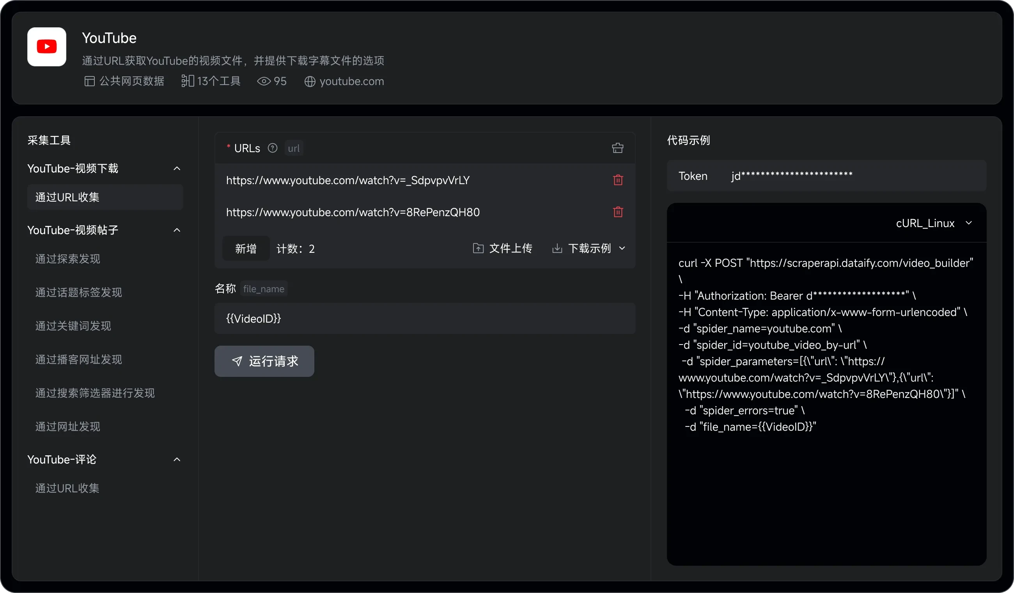Click the 运行请求 button
The height and width of the screenshot is (593, 1014).
(264, 361)
